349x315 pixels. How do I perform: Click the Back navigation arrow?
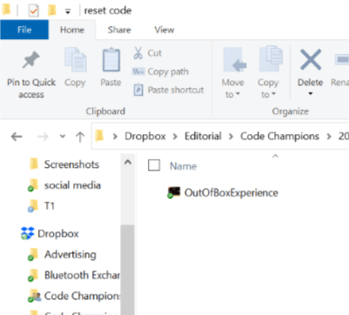[17, 137]
